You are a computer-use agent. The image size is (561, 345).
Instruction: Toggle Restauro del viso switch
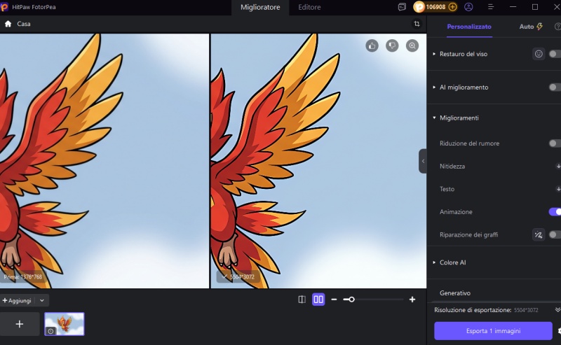click(555, 54)
